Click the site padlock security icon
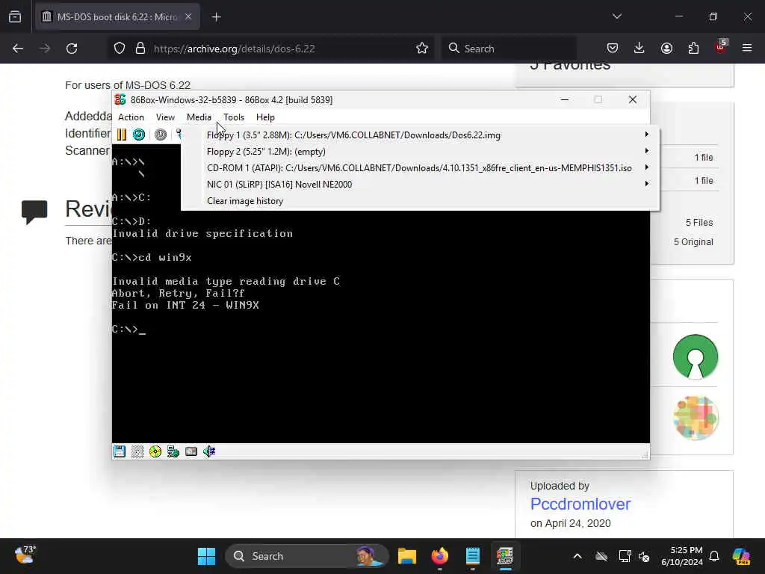 tap(140, 49)
